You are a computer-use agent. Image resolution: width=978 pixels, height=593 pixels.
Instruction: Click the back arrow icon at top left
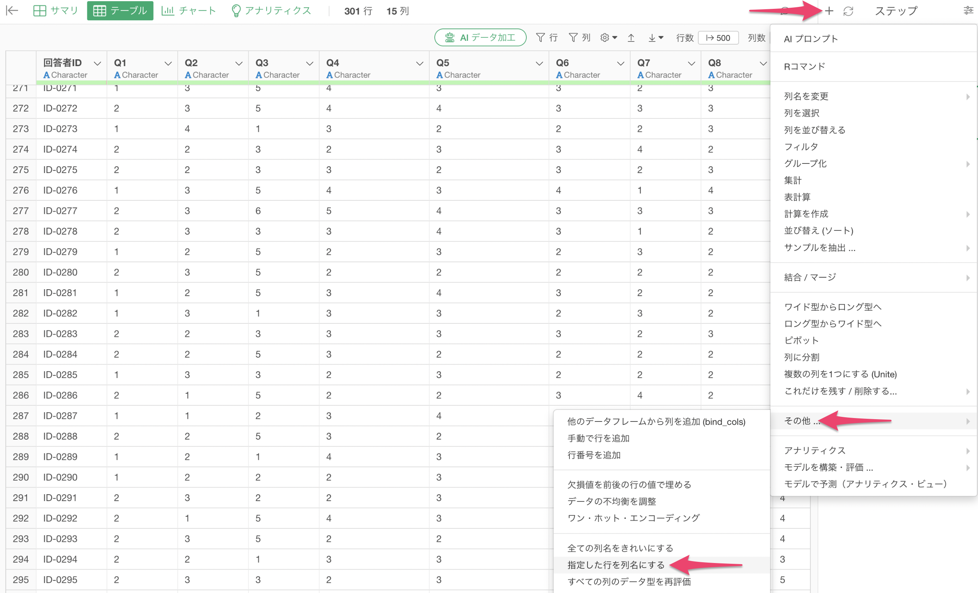coord(12,11)
